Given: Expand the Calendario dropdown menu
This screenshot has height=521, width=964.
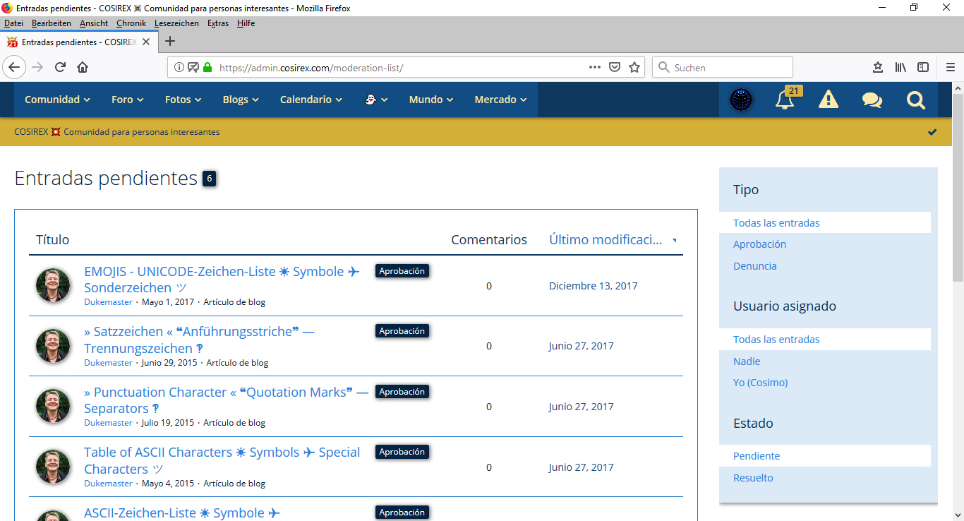Looking at the screenshot, I should (x=311, y=100).
